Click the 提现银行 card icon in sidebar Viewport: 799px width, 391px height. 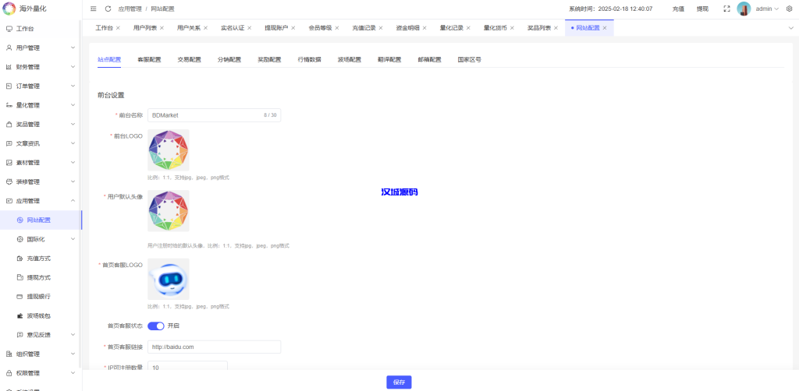click(20, 297)
